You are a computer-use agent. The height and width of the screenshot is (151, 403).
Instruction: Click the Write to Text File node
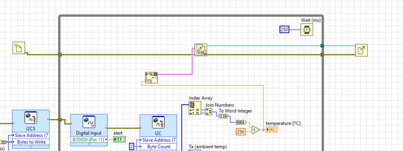(x=201, y=50)
